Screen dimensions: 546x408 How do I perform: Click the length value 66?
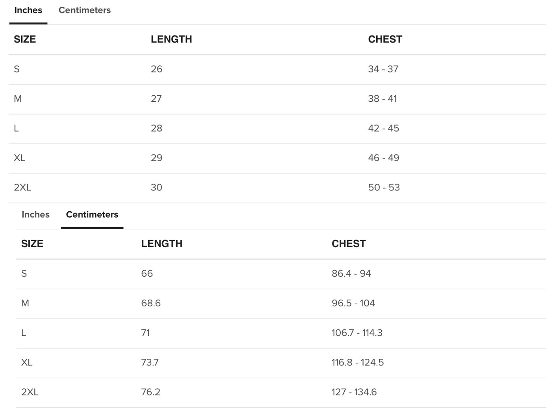[x=147, y=274]
